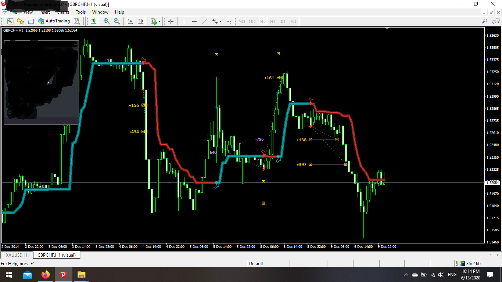Select the arrows objects tool
Image resolution: width=502 pixels, height=282 pixels.
point(215,21)
